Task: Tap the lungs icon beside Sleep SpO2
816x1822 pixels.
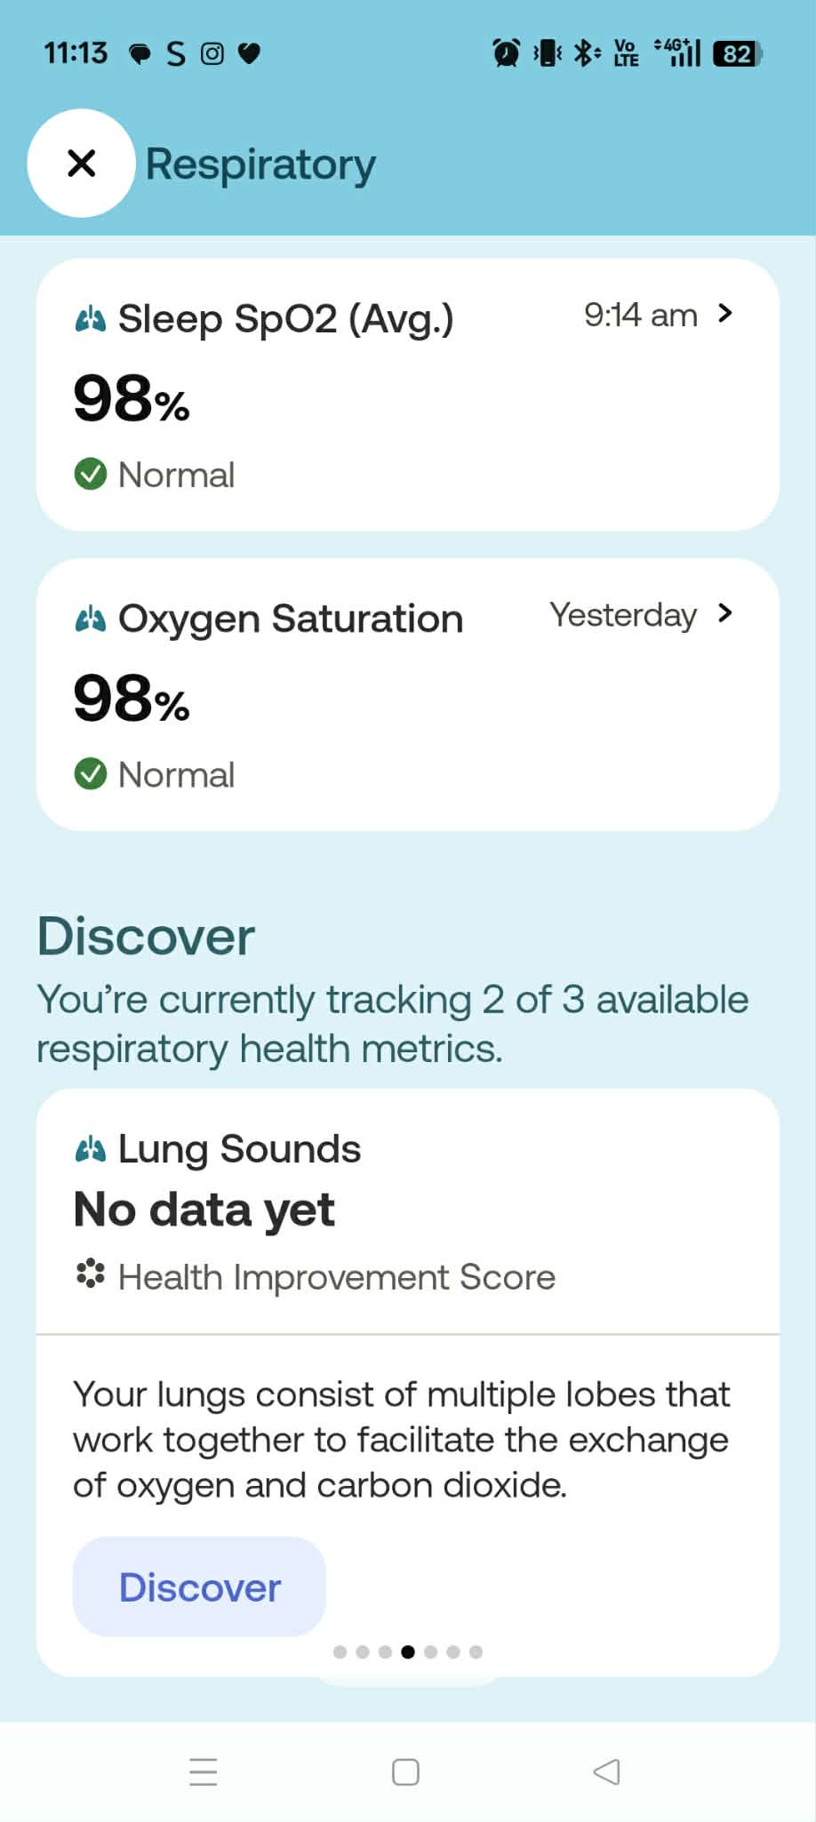Action: (91, 318)
